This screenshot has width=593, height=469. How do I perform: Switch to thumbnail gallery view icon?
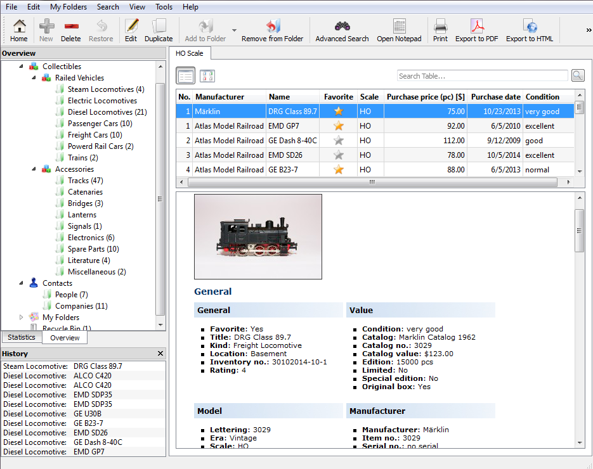[x=207, y=76]
